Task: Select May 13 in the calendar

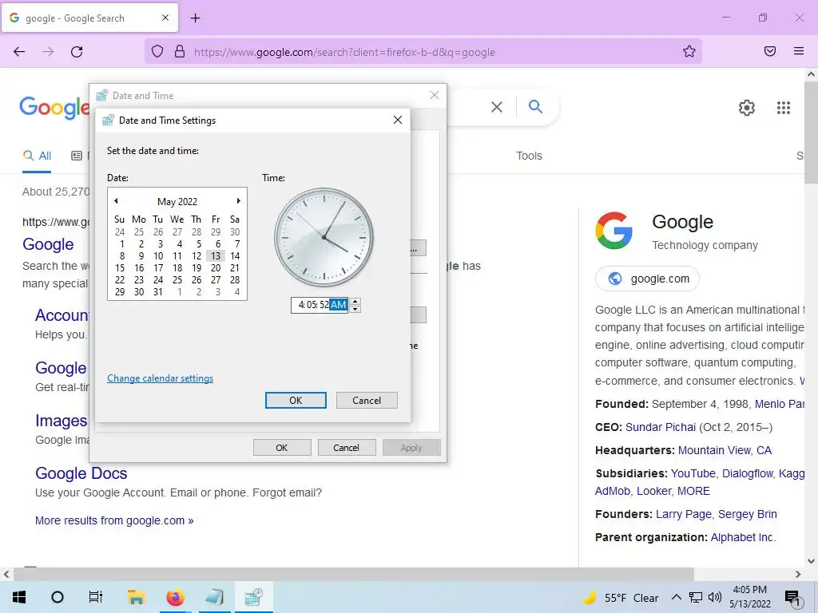Action: point(216,256)
